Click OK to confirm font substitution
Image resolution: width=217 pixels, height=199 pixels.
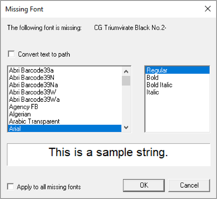point(144,185)
